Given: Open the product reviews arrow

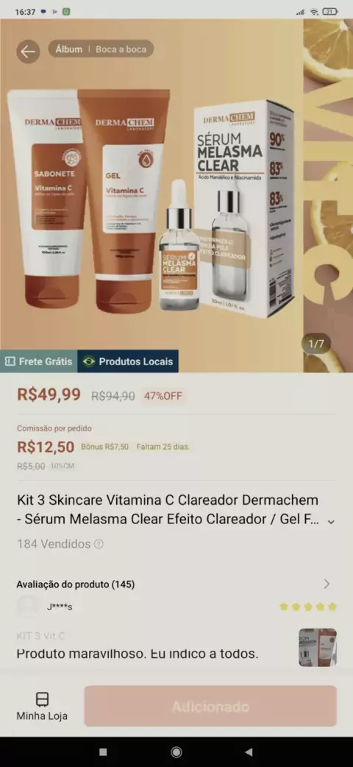Looking at the screenshot, I should (327, 584).
